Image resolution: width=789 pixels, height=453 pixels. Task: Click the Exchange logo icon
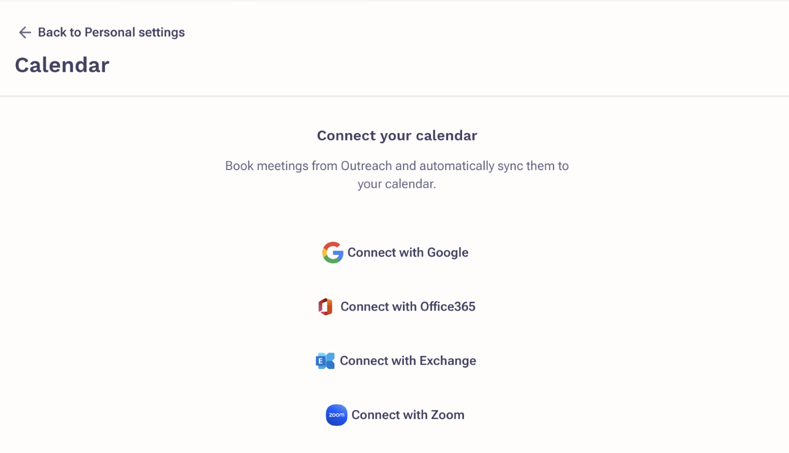coord(325,361)
